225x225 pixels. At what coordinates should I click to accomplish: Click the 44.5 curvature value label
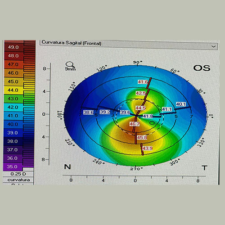140,108
